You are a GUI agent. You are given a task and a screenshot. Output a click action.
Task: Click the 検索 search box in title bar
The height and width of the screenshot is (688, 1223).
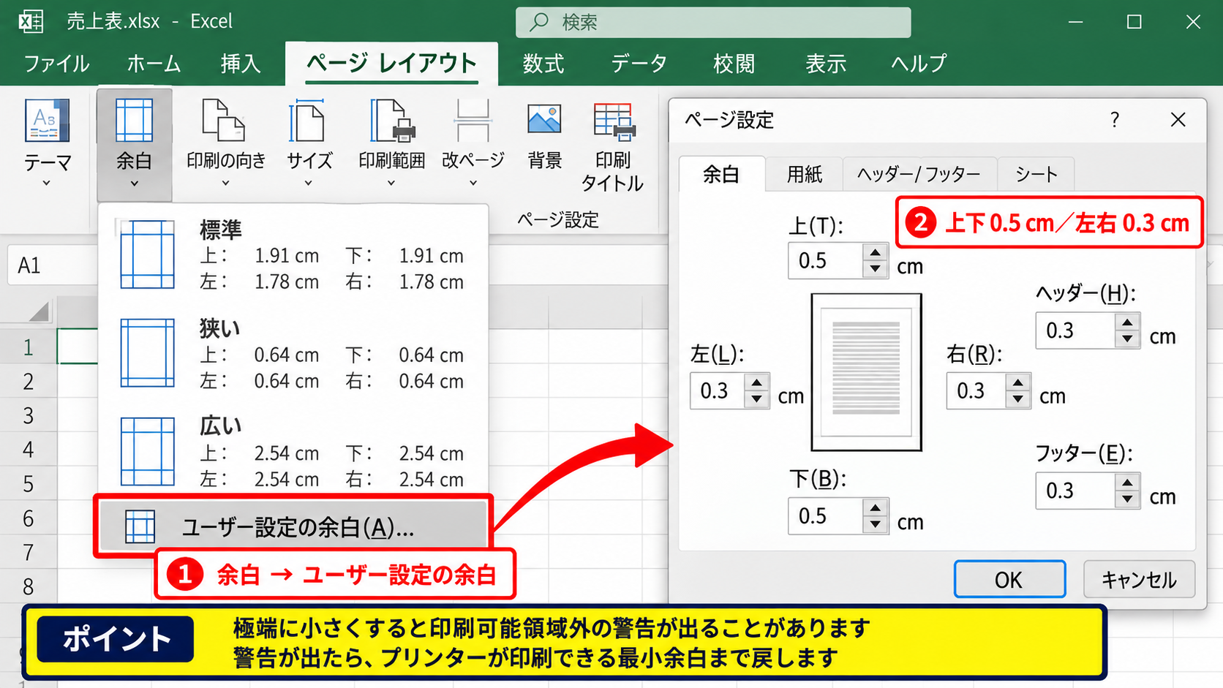click(x=713, y=22)
